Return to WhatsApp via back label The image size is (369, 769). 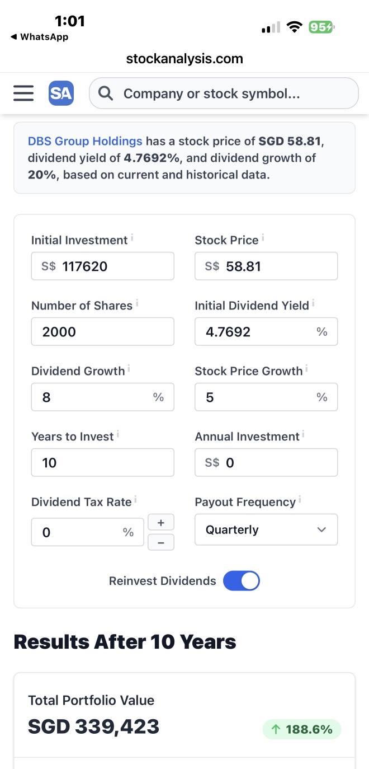tap(39, 37)
